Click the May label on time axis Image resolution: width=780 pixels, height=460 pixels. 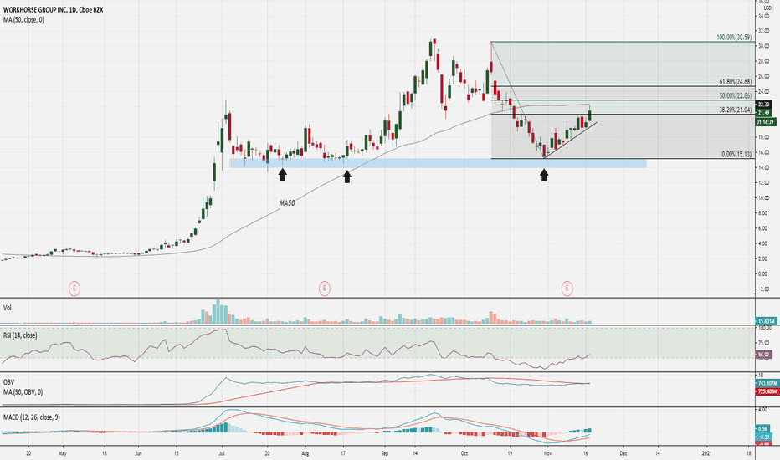pyautogui.click(x=62, y=453)
